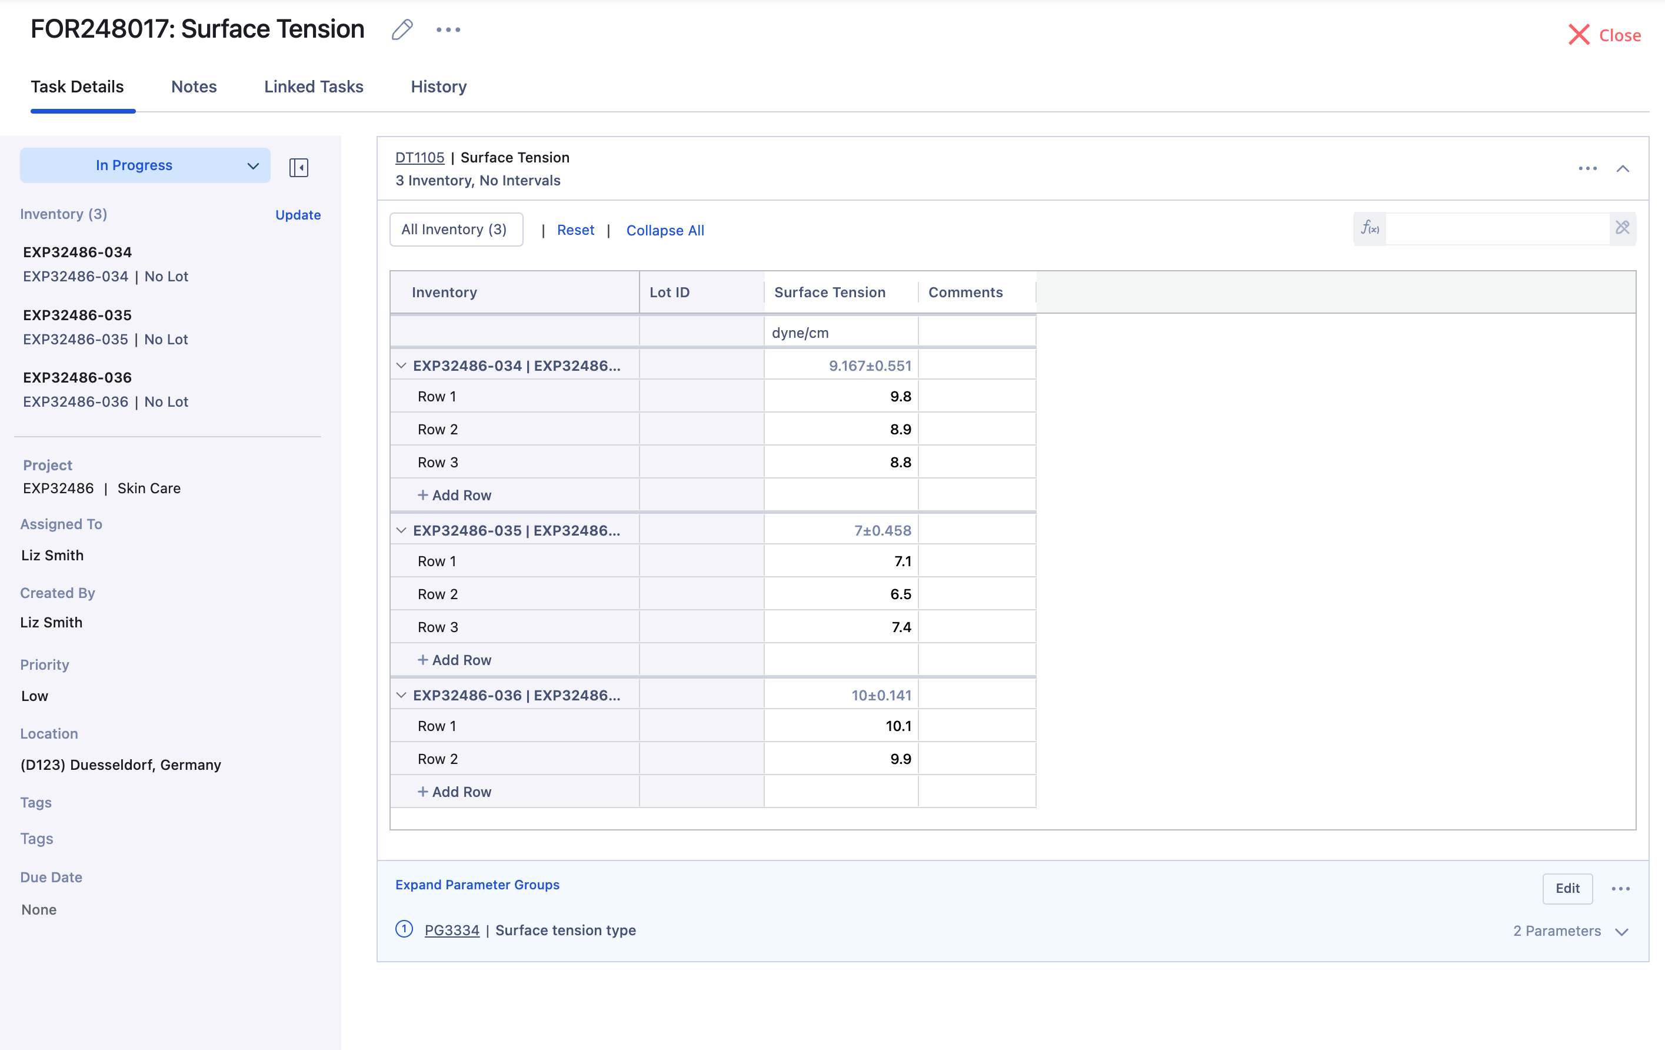Click the pencil edit icon beside the title

[x=402, y=30]
